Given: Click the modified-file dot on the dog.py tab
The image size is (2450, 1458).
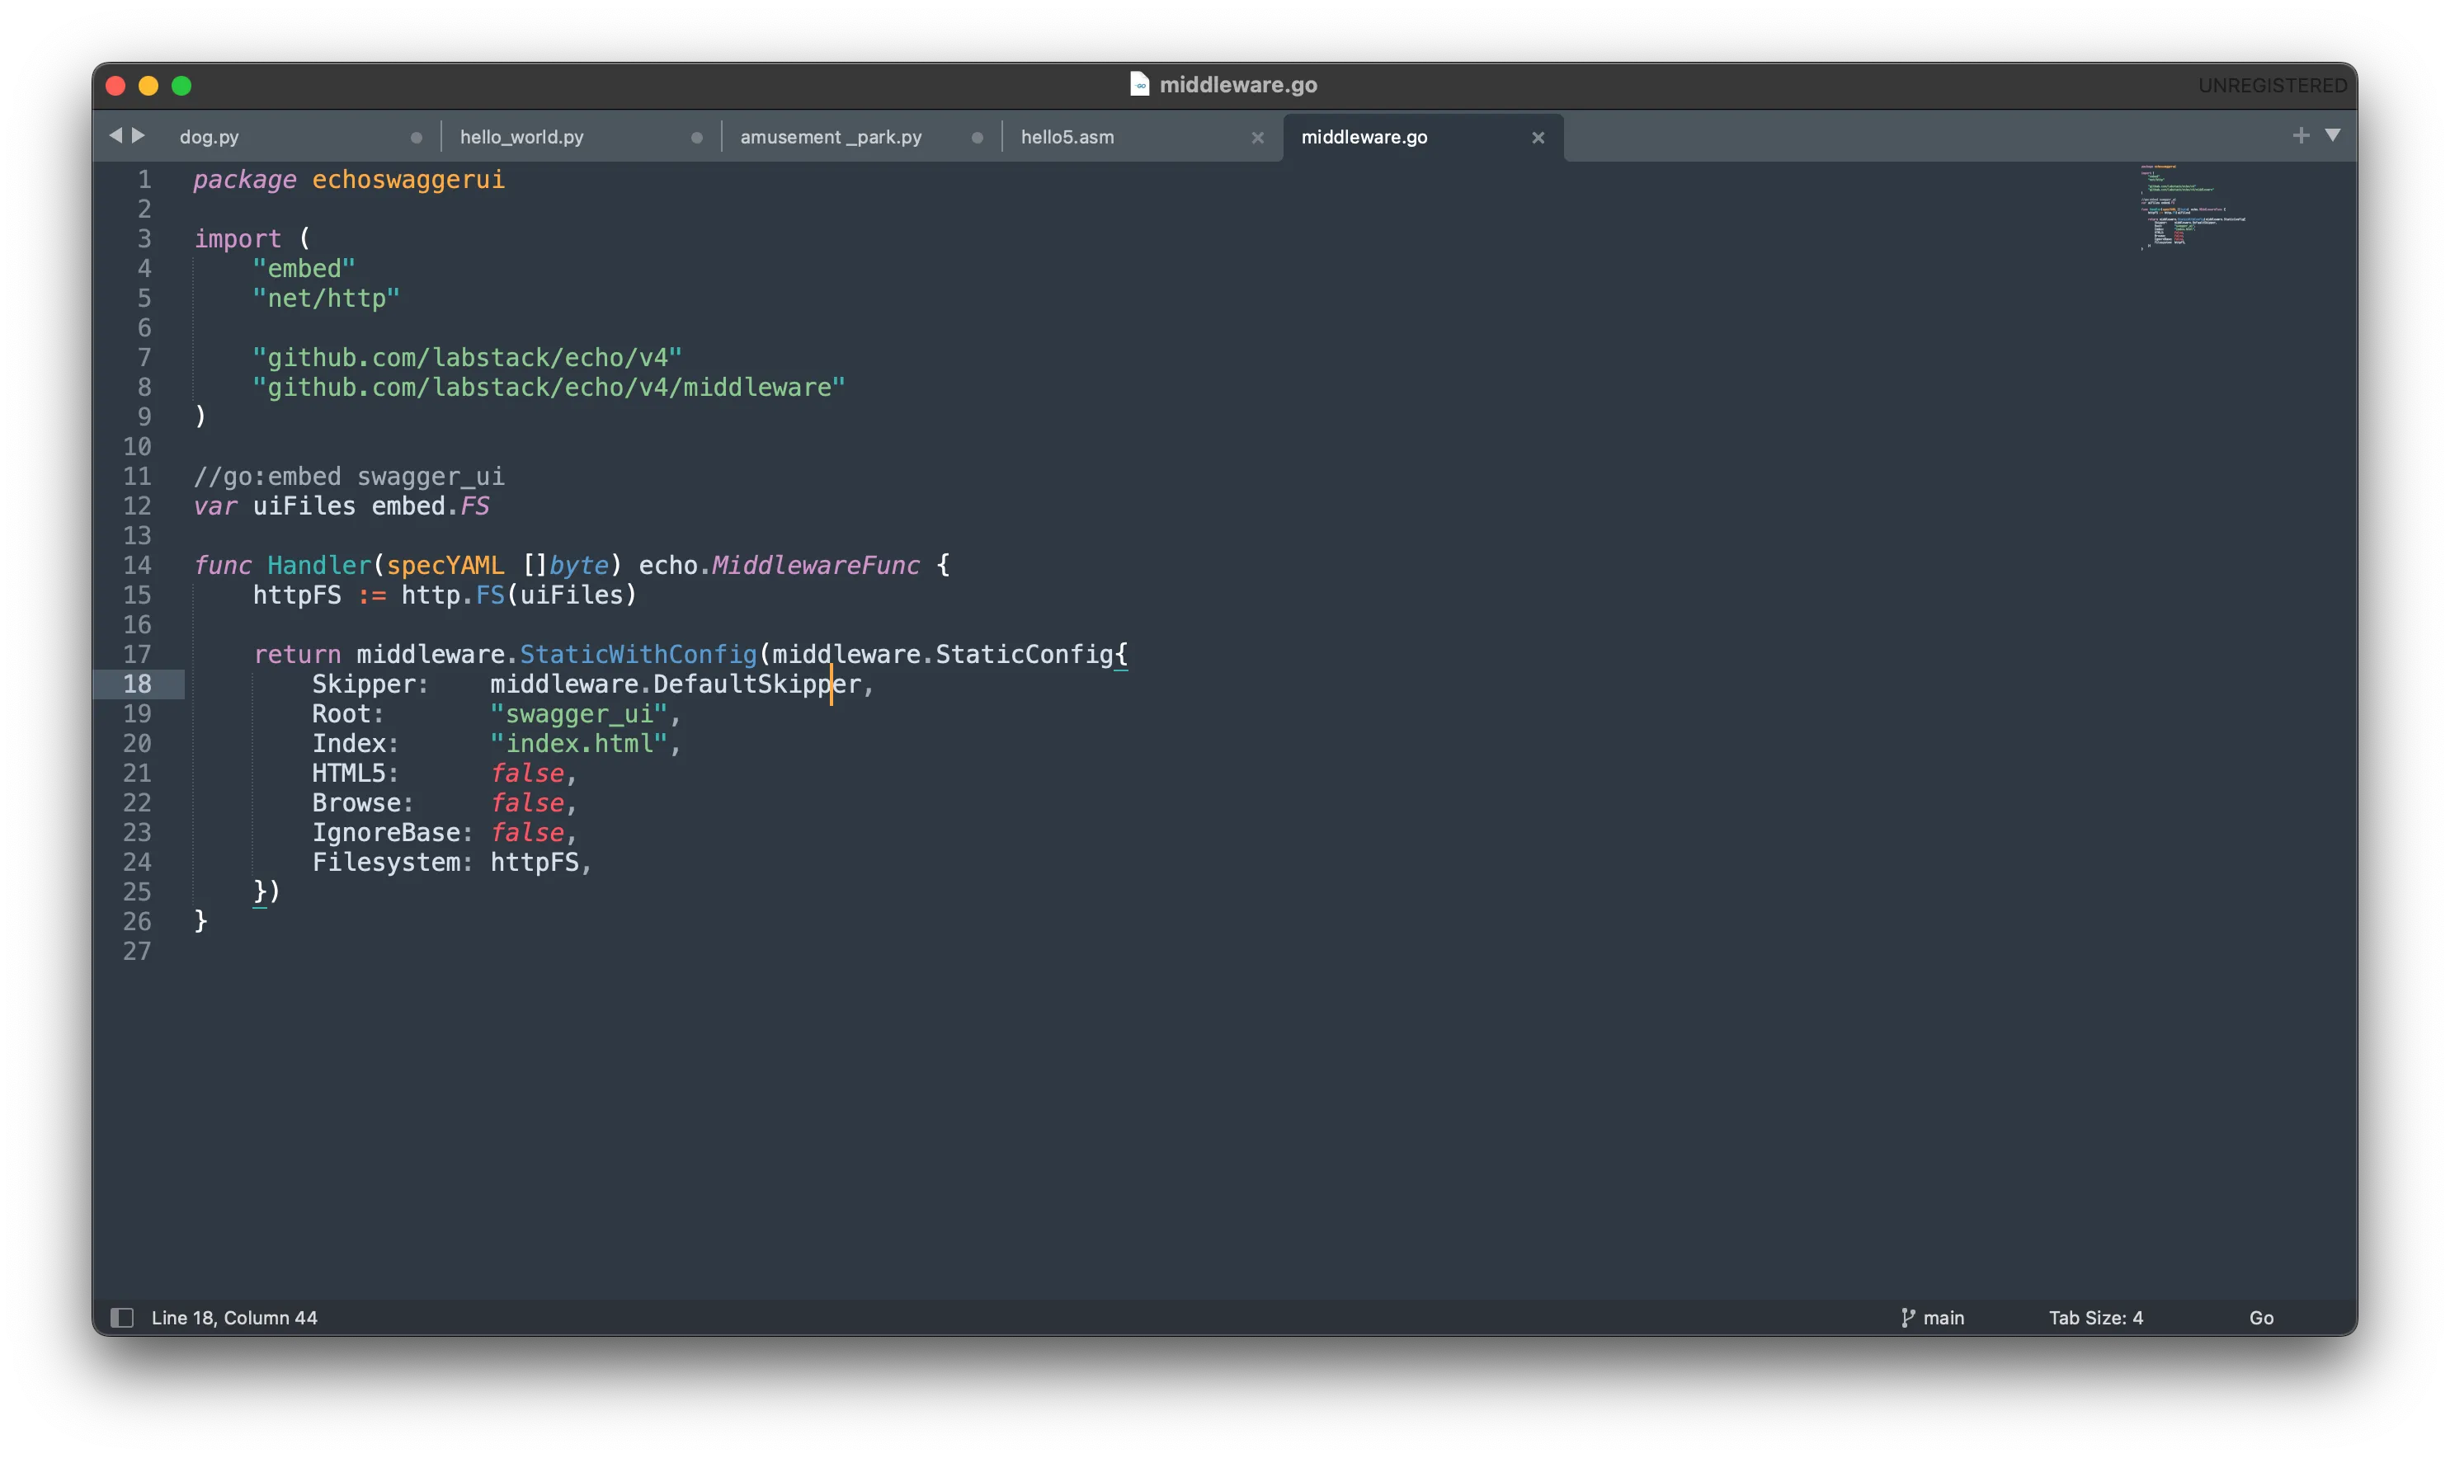Looking at the screenshot, I should tap(417, 137).
